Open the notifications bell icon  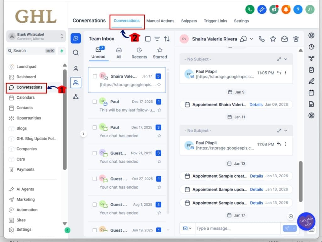pyautogui.click(x=286, y=9)
